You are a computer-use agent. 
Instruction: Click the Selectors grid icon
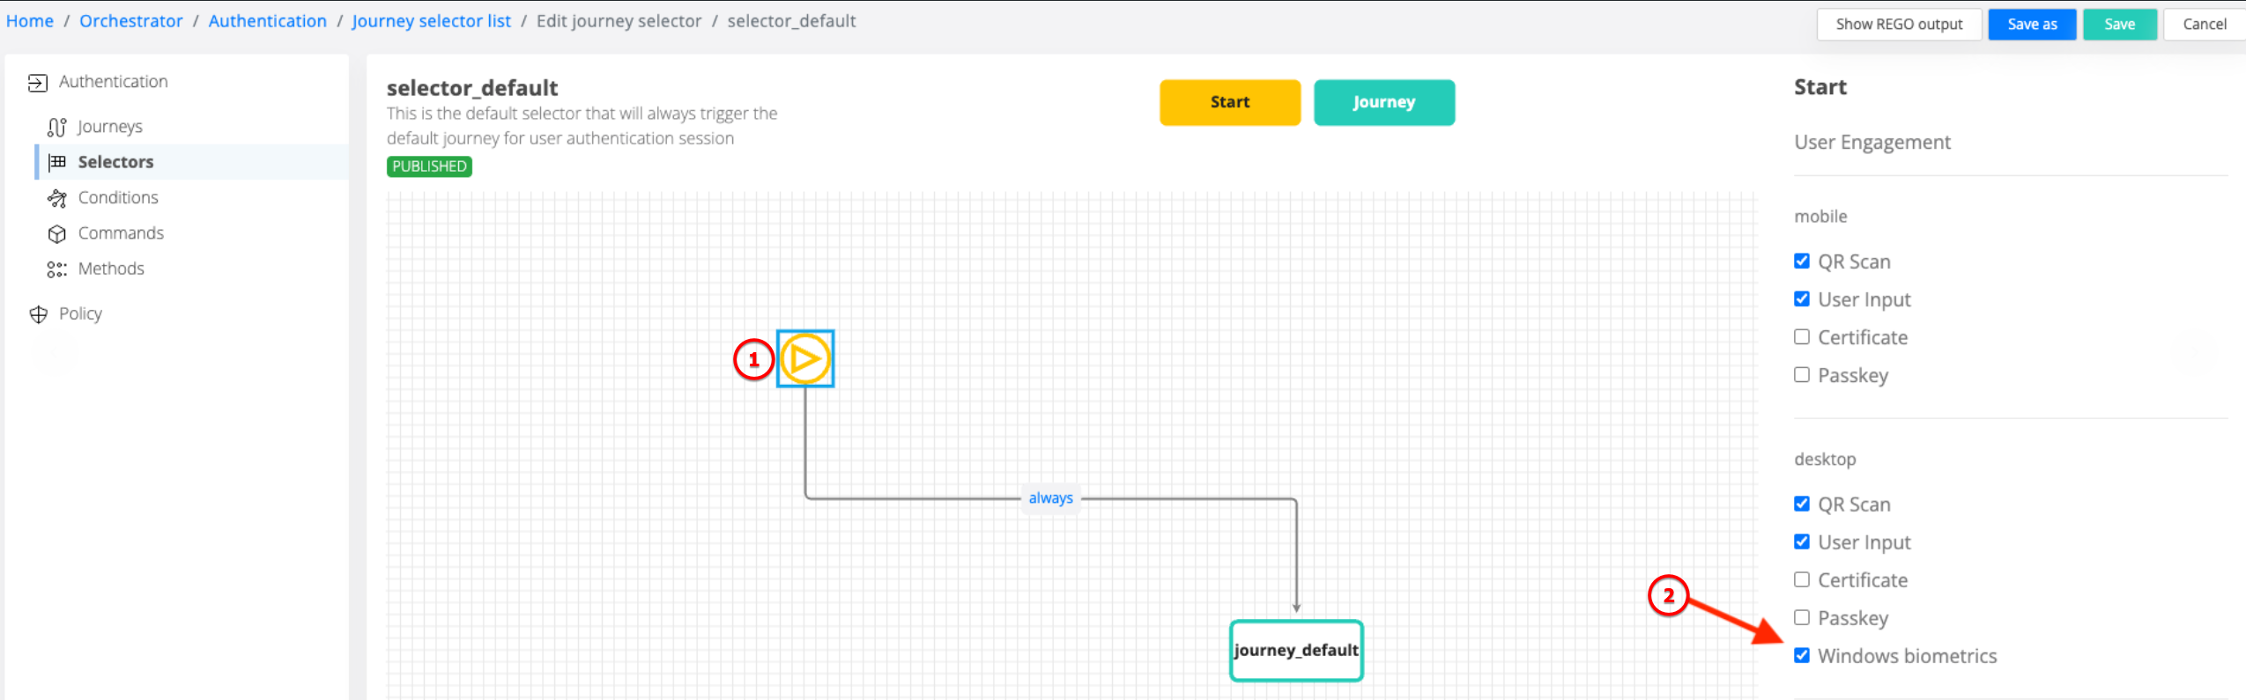57,162
